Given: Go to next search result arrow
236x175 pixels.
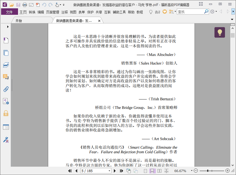Looking at the screenshot, I should pos(228,12).
